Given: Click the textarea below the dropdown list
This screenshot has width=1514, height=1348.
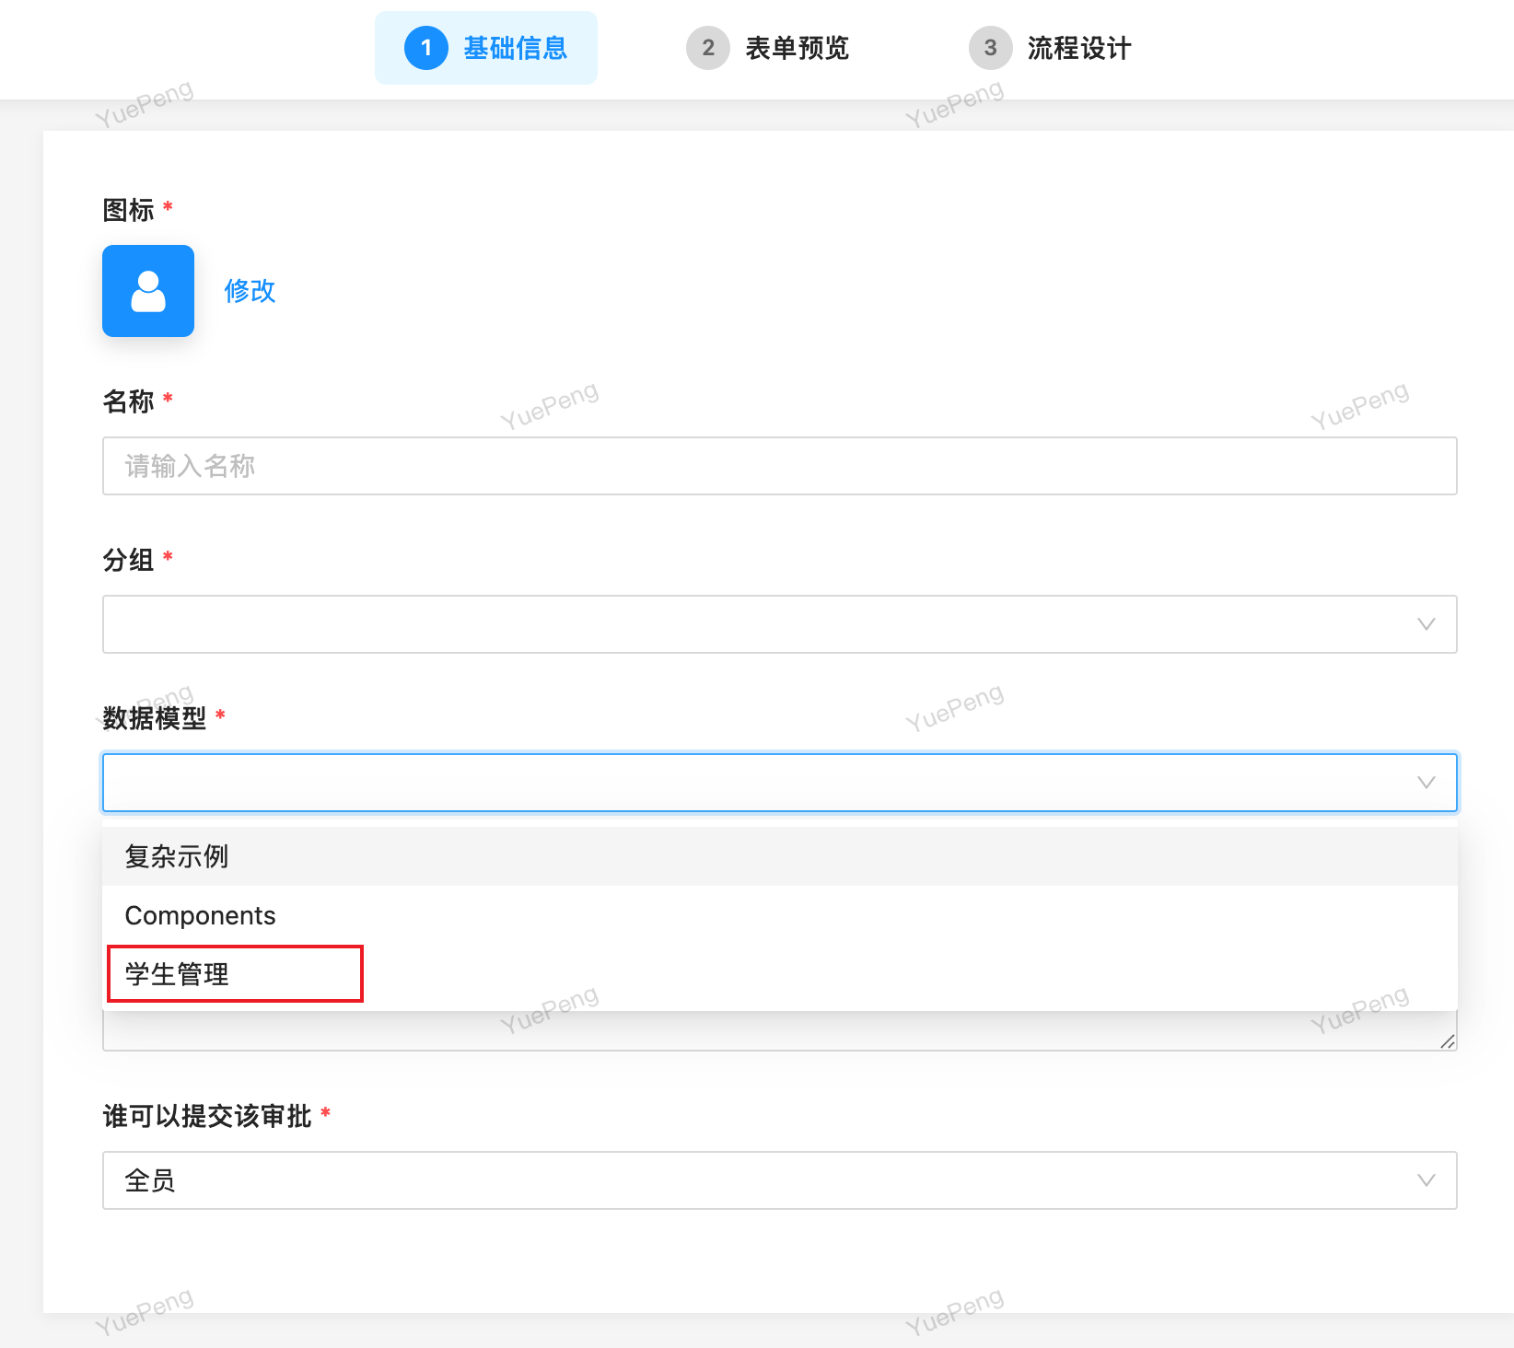Looking at the screenshot, I should (780, 1031).
